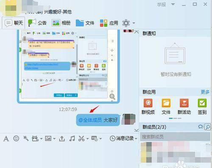Open the title bar dropdown arrow menu
This screenshot has height=168, width=212.
pyautogui.click(x=173, y=4)
